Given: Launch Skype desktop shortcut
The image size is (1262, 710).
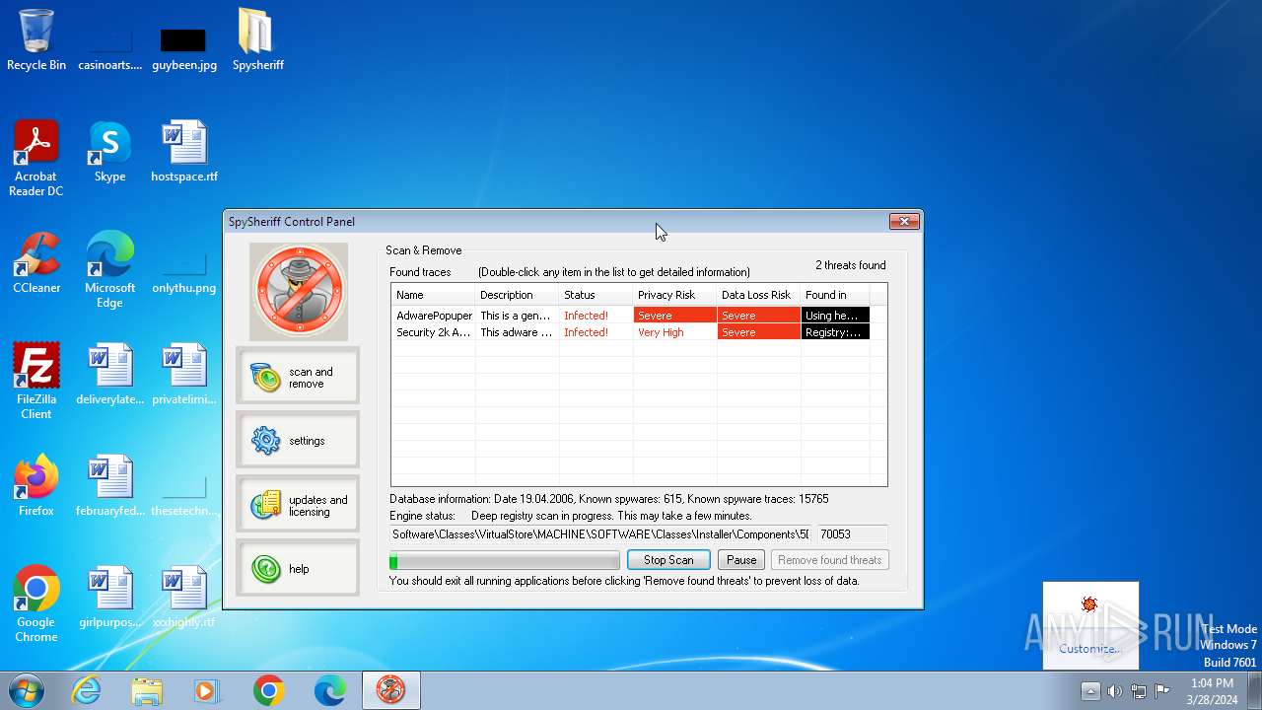Looking at the screenshot, I should [x=110, y=151].
